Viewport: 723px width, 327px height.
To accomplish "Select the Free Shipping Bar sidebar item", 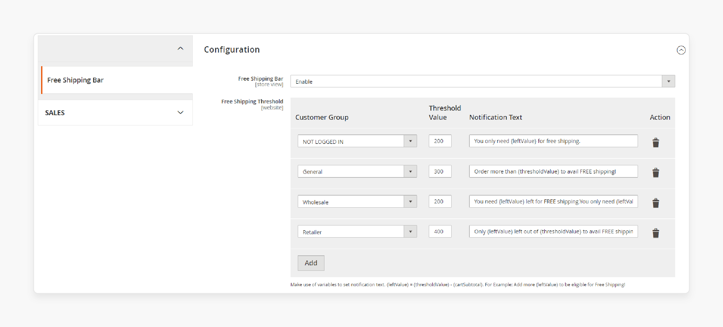I will pos(117,80).
